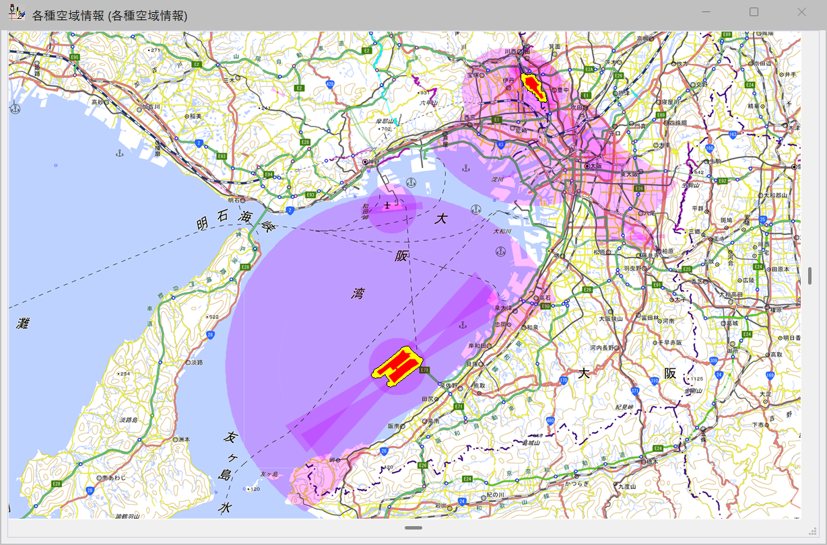This screenshot has width=827, height=545.
Task: Click the anchor symbol left of 高砂
Action: pyautogui.click(x=15, y=108)
